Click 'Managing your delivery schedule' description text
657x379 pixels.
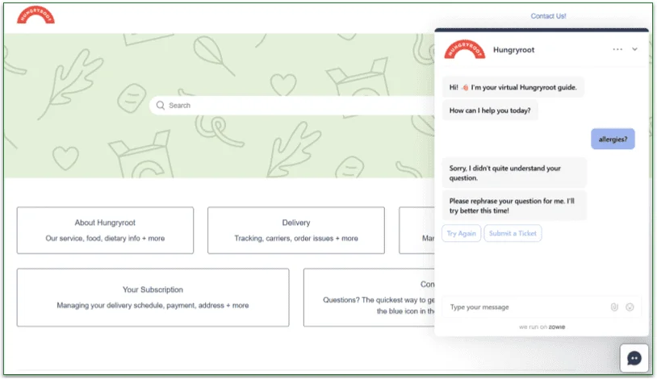pos(153,306)
